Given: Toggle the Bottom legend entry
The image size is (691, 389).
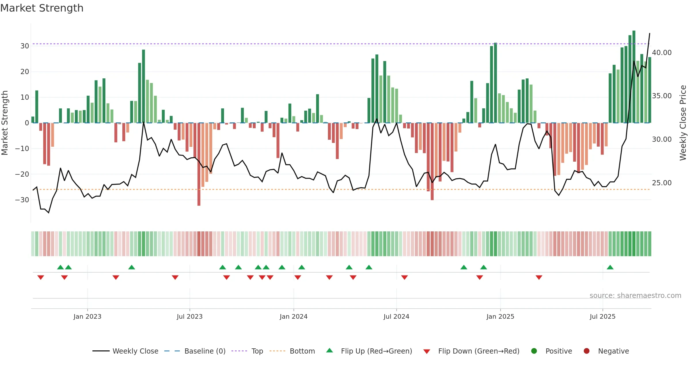Looking at the screenshot, I should [292, 351].
